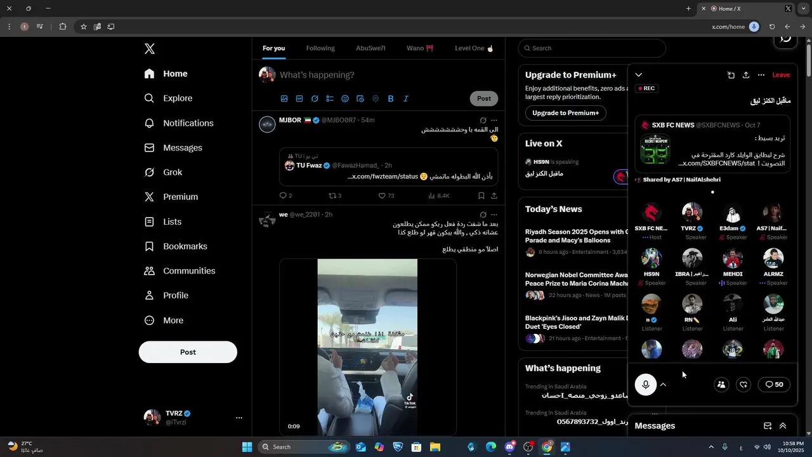The image size is (812, 457).
Task: Open the SXB FC NEWS shared post card
Action: point(713,144)
